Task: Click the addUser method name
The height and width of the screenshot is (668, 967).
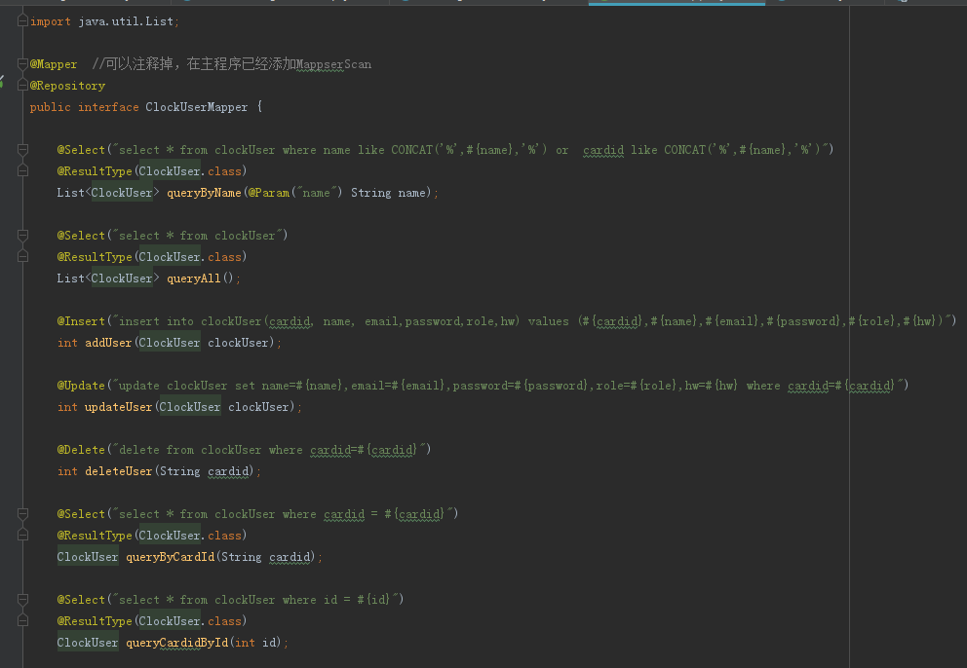Action: [x=108, y=343]
